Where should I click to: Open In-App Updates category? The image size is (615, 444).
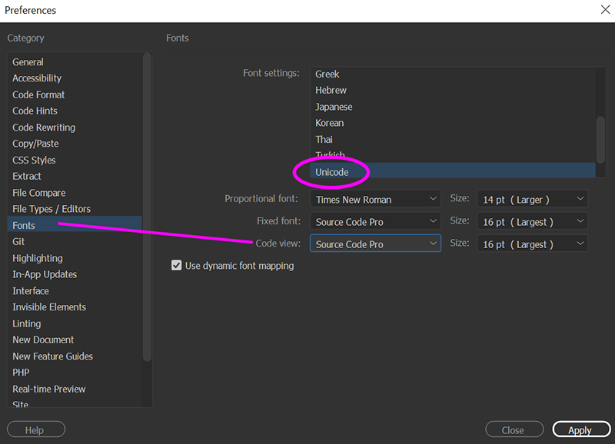75,274
